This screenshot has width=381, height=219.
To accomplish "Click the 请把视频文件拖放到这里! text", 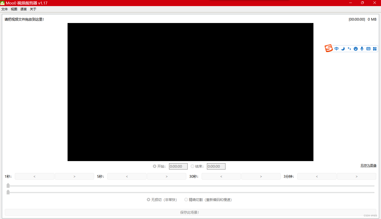I will pos(24,19).
